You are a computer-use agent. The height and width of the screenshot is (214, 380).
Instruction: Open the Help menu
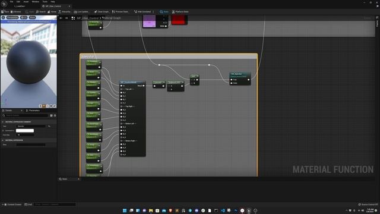(x=53, y=2)
